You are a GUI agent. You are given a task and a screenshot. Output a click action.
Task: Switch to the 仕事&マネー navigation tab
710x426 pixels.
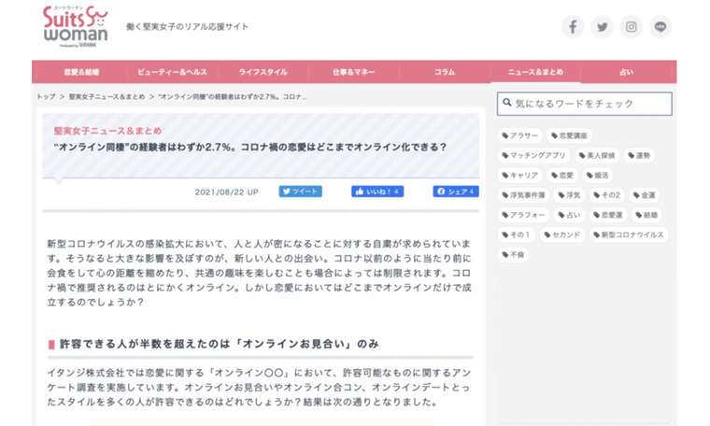(x=352, y=72)
